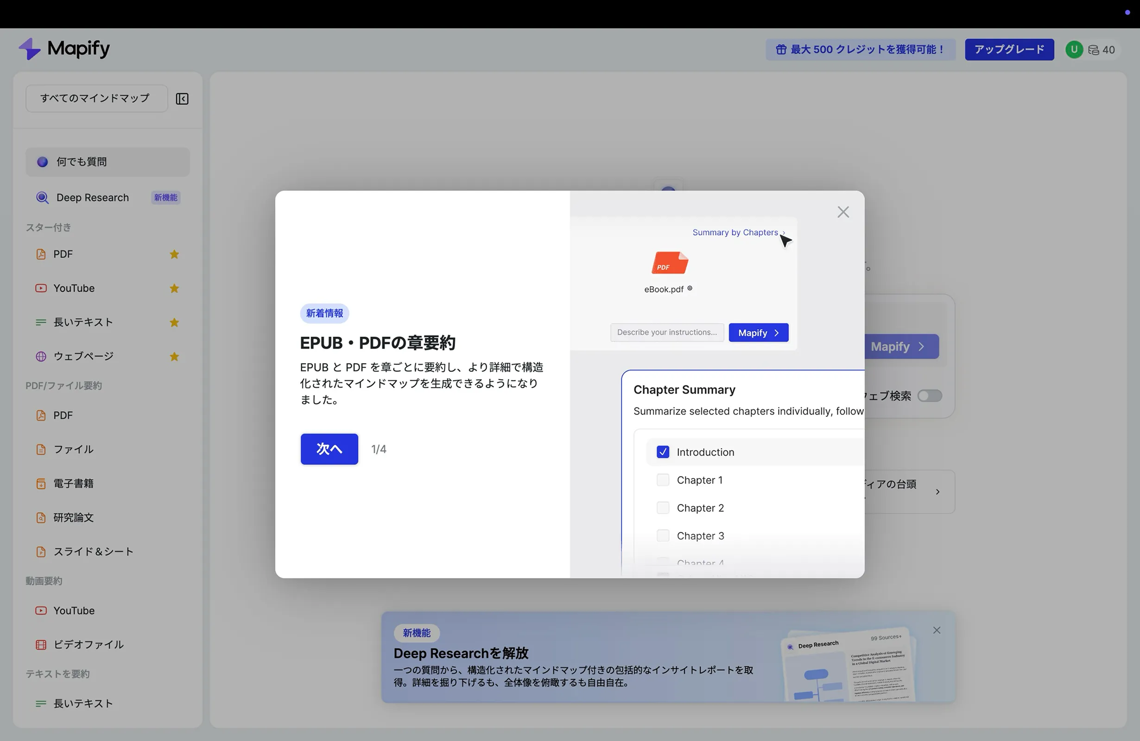1140x741 pixels.
Task: Open Deep Research in sidebar
Action: 108,197
